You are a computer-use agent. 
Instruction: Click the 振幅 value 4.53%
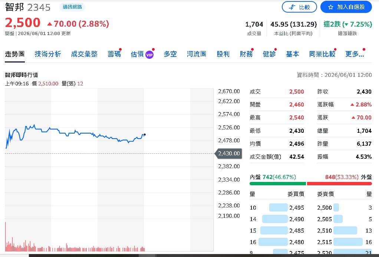click(363, 157)
